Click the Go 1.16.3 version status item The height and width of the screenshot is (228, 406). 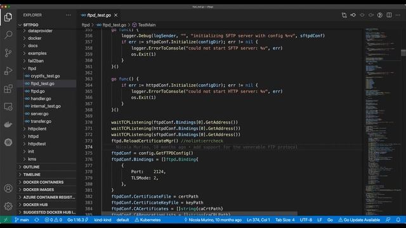point(77,220)
